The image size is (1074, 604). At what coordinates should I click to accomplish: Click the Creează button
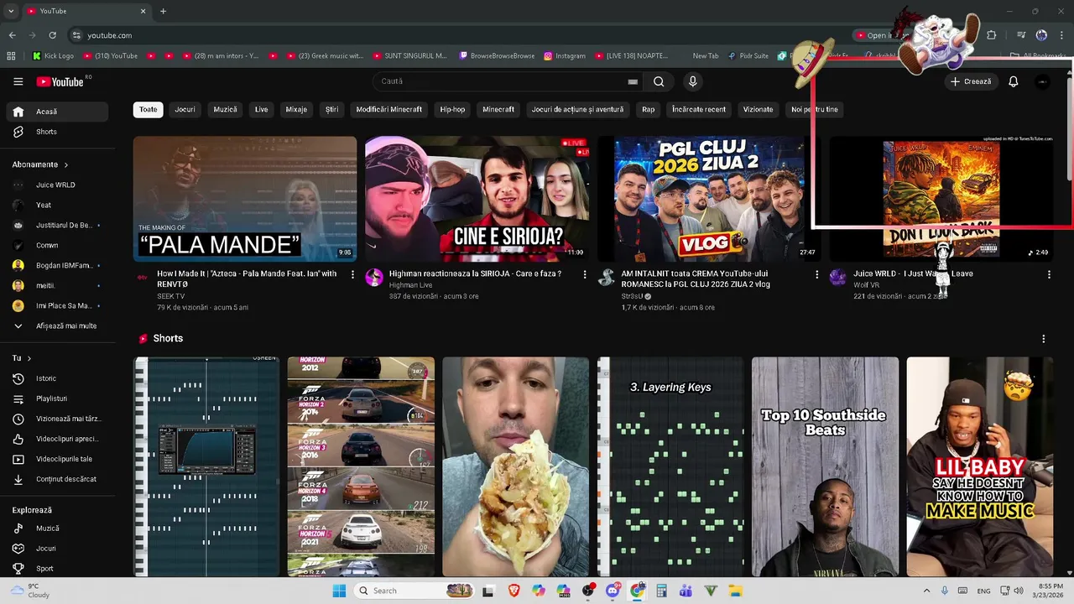(x=971, y=81)
